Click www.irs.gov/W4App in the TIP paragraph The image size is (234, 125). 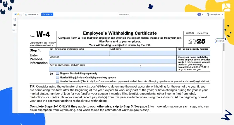point(93,86)
